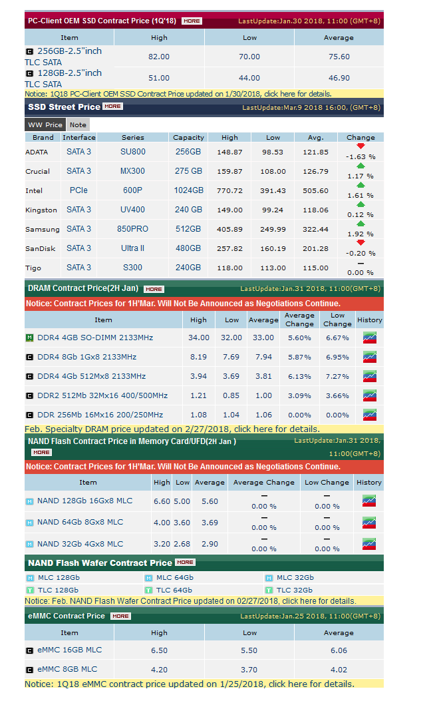Click M icon beside NAND 64Gb 8Gx8 MLC
Viewport: 429px width, 701px height.
click(29, 523)
